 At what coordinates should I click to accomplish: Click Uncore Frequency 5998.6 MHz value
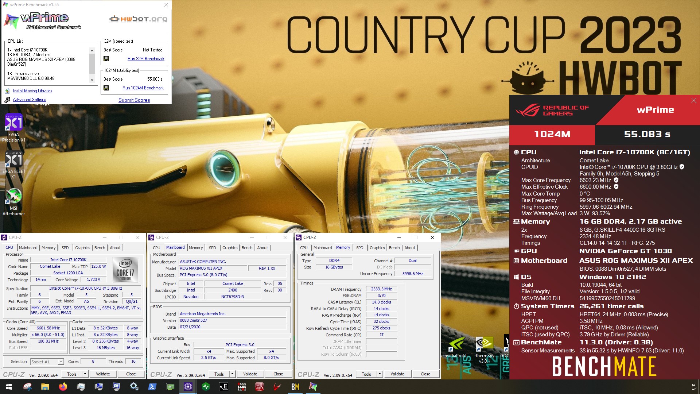point(413,274)
